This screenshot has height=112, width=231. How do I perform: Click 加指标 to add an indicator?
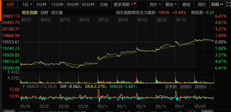click(186, 87)
